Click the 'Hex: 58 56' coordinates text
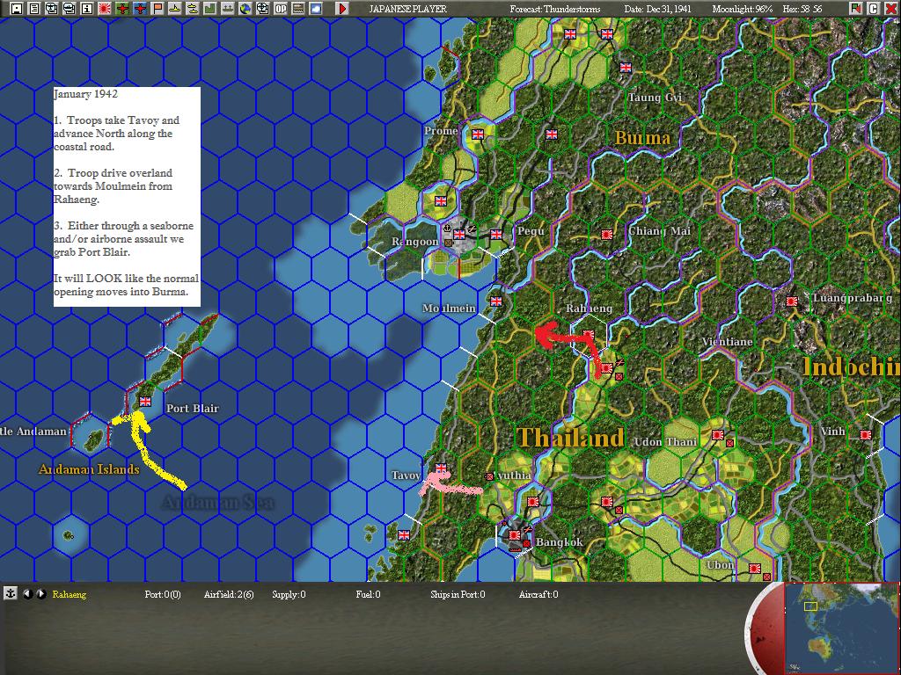Screen dimensions: 901x675 (x=802, y=9)
